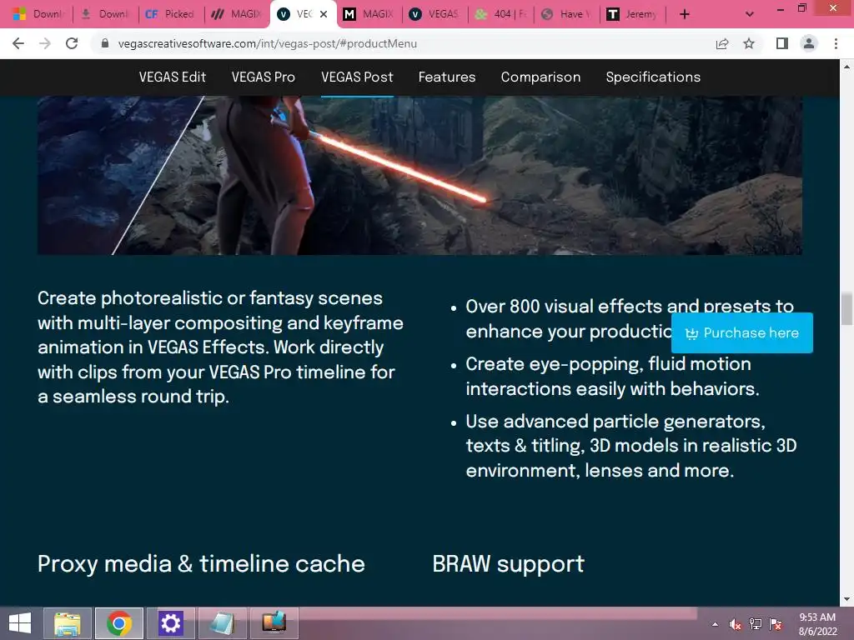Open the monitor app on taskbar
Screen dimensions: 854x640
click(274, 623)
